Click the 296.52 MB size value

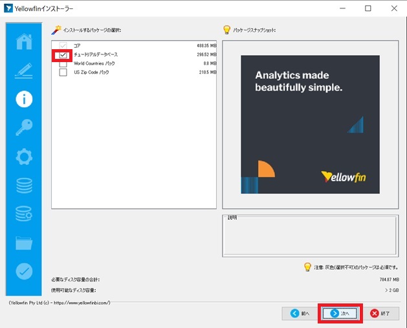click(206, 54)
